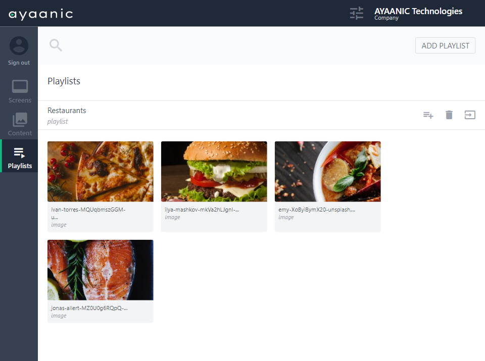Click the Playlists page heading
Image resolution: width=485 pixels, height=361 pixels.
pos(64,81)
